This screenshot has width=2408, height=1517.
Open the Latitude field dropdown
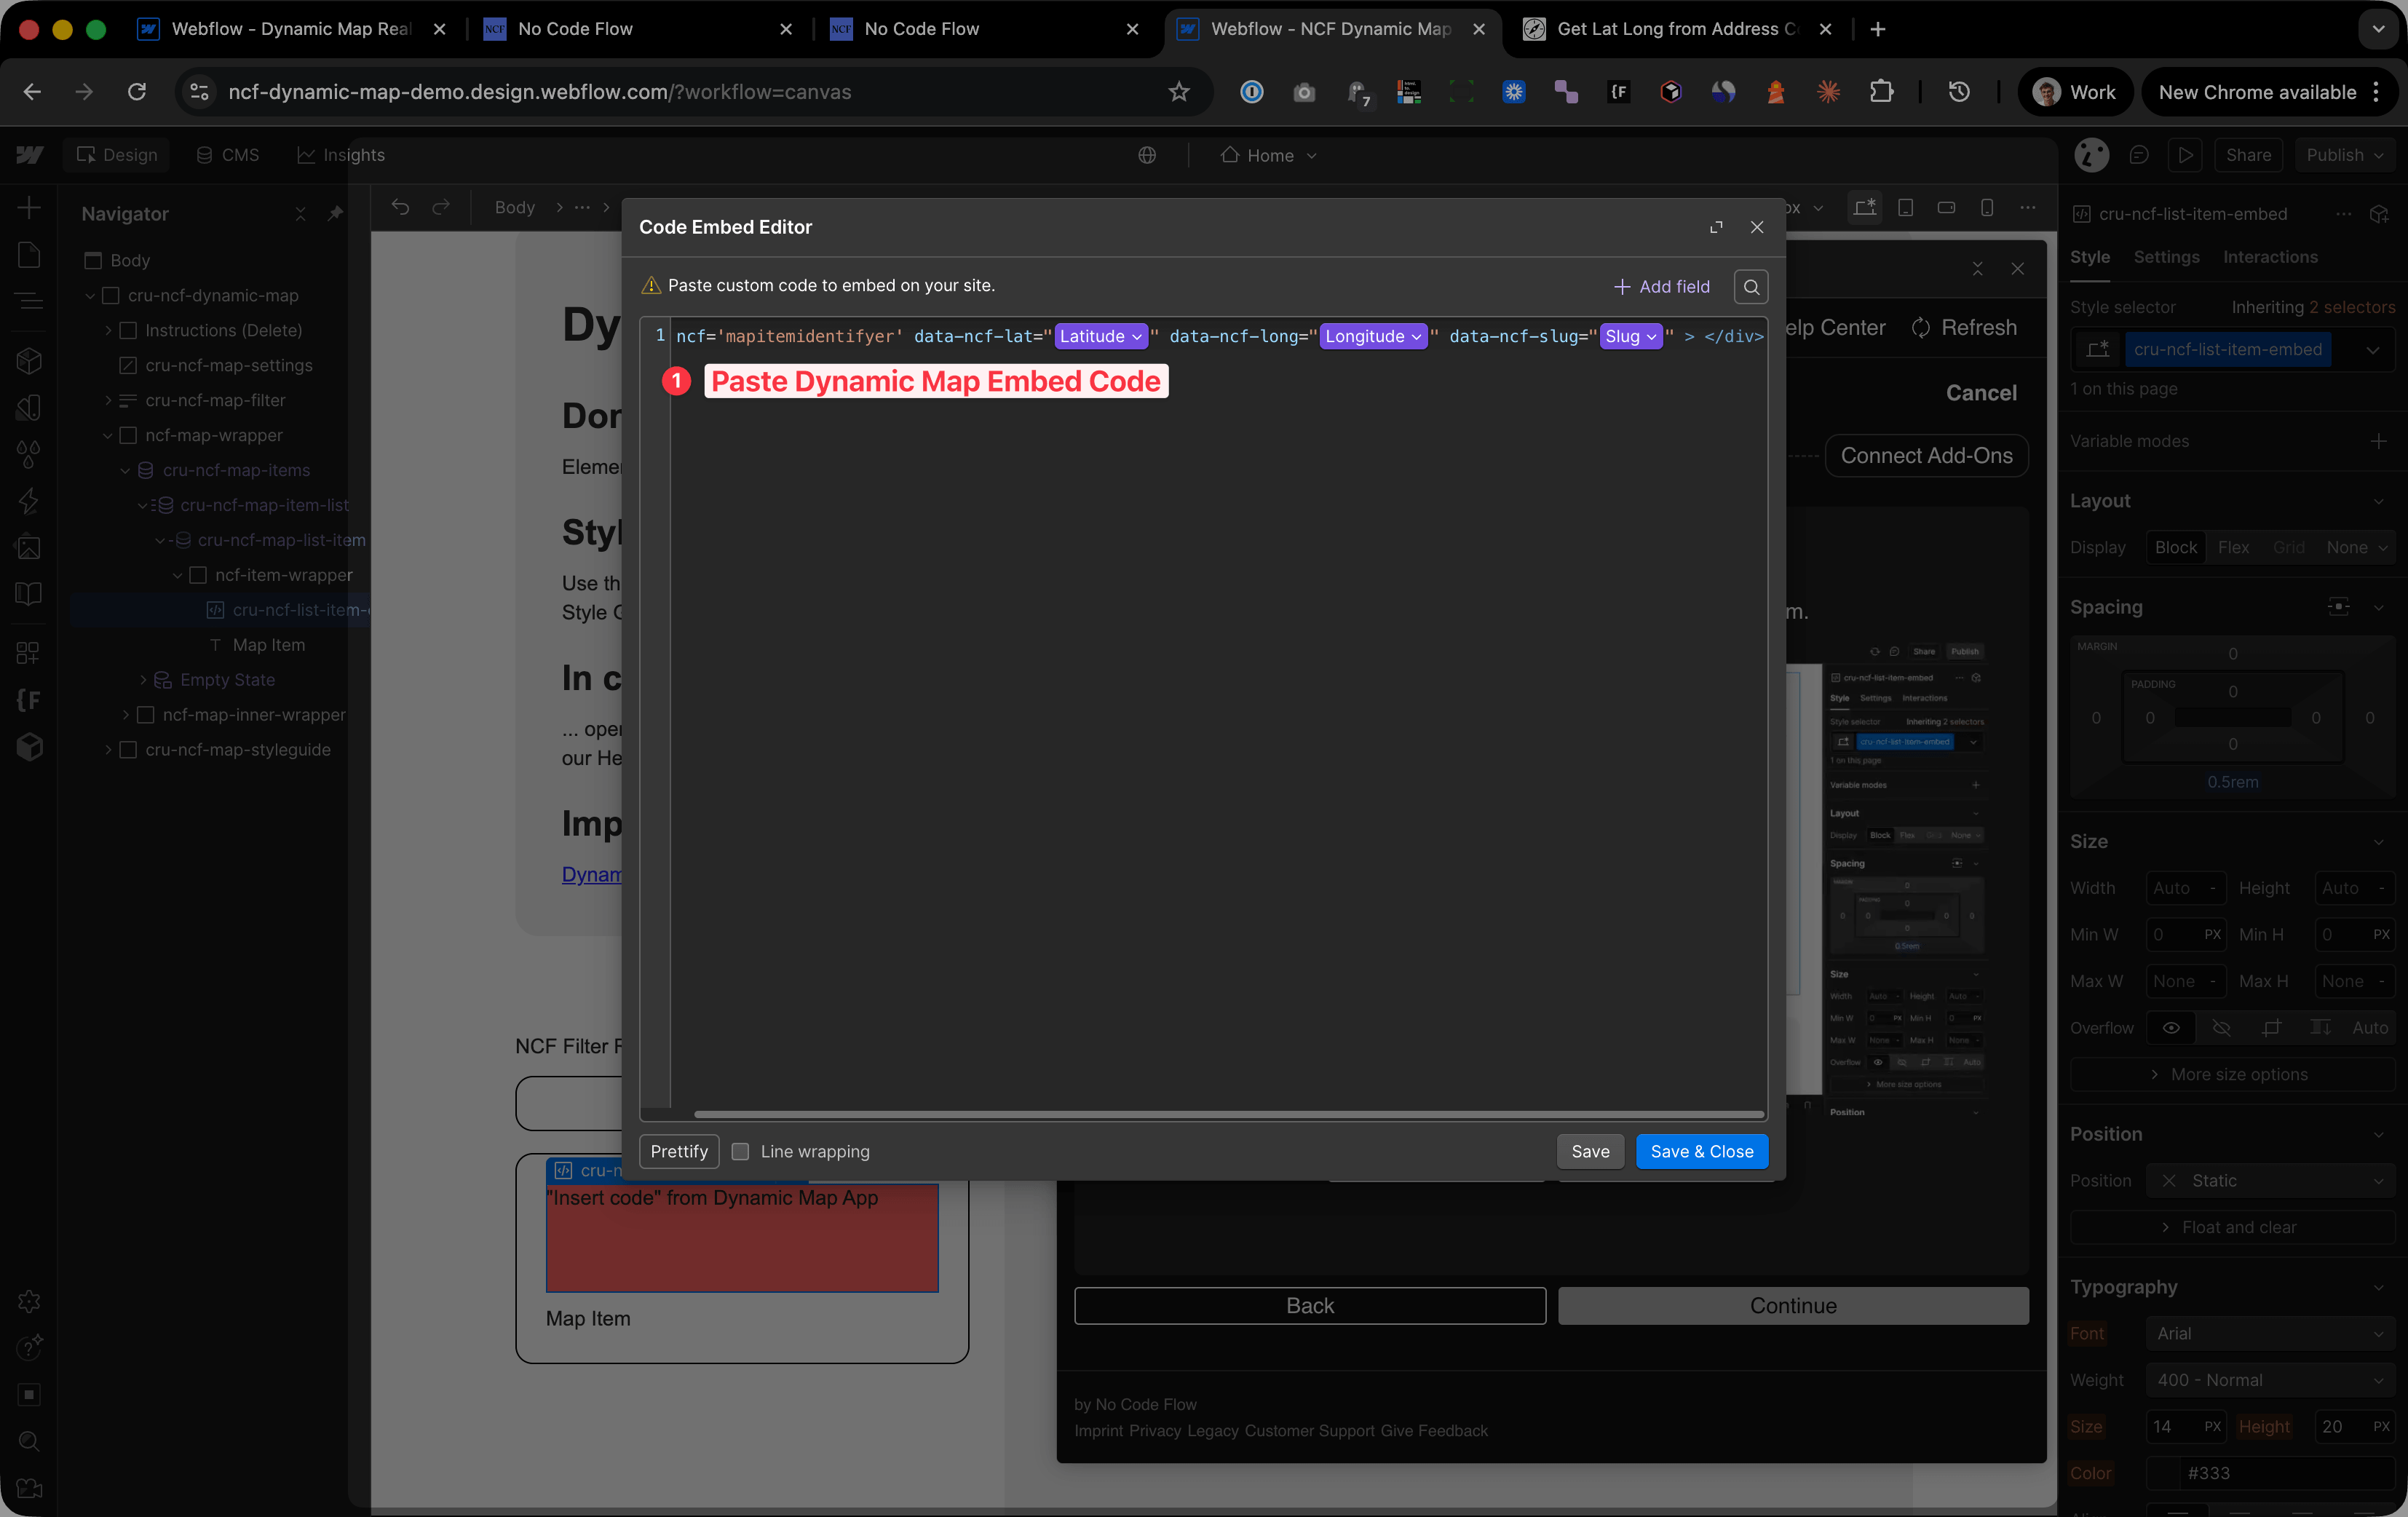pyautogui.click(x=1101, y=337)
